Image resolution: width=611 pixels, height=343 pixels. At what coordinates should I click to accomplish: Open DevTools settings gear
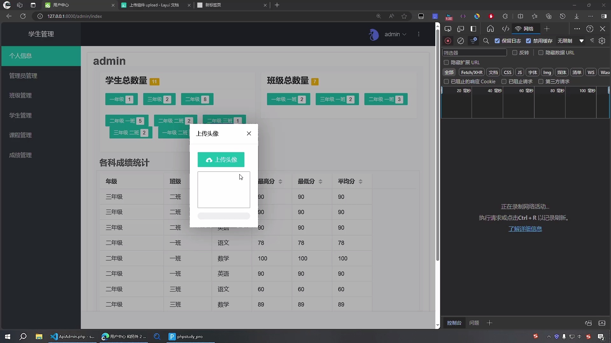tap(602, 41)
